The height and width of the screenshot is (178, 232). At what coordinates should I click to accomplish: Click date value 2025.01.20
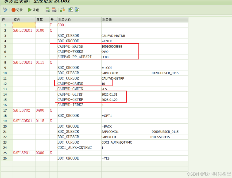click(x=109, y=100)
